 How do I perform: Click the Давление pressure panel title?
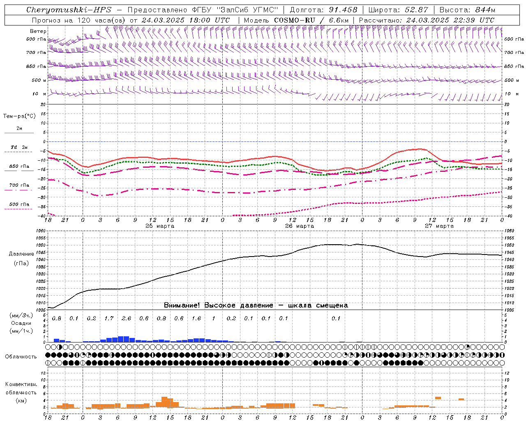(x=21, y=254)
